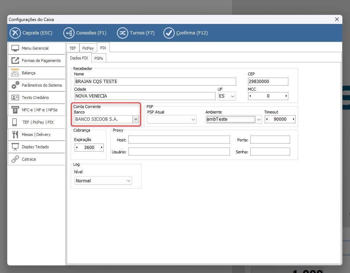Open Conexões (F1) connections icon

[x=69, y=33]
